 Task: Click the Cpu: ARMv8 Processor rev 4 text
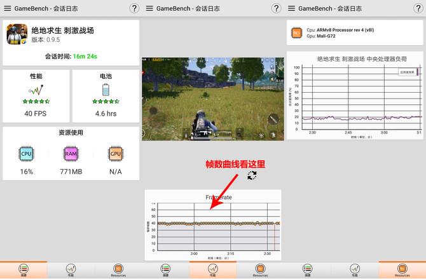[x=340, y=30]
